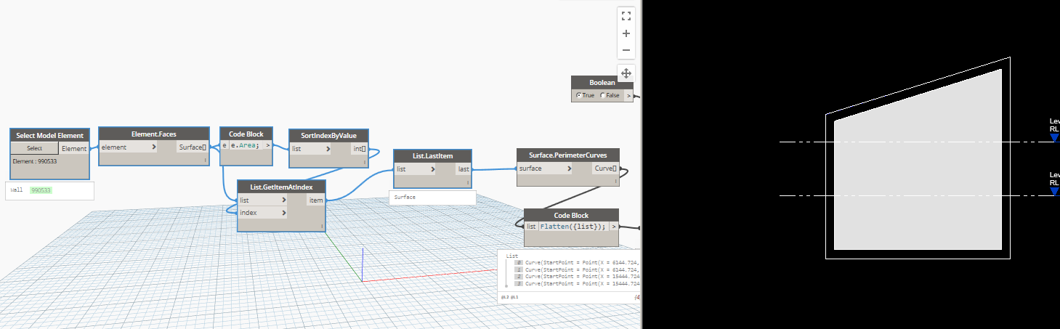Click SortIndexByValue node title

328,135
